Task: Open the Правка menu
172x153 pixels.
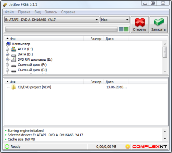Action: click(24, 12)
